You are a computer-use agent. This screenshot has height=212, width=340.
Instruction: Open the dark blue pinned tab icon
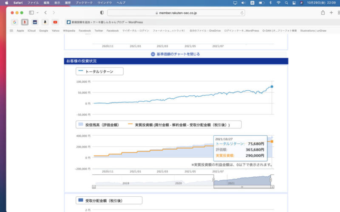click(35, 22)
